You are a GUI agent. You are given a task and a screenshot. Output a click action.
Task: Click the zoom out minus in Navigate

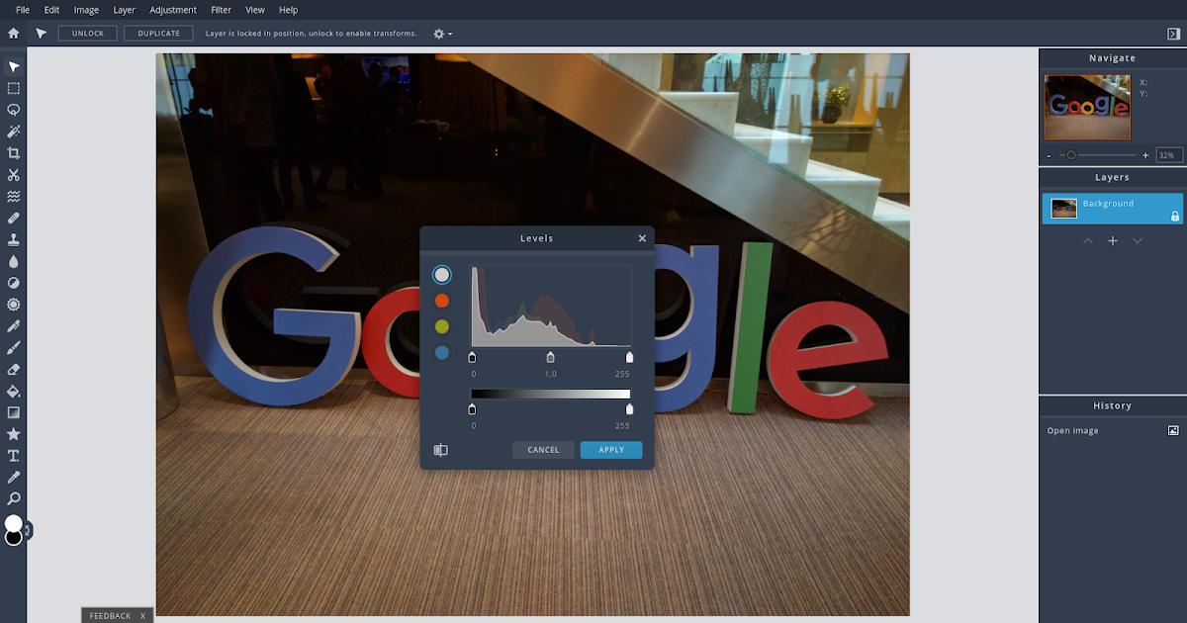pyautogui.click(x=1050, y=155)
